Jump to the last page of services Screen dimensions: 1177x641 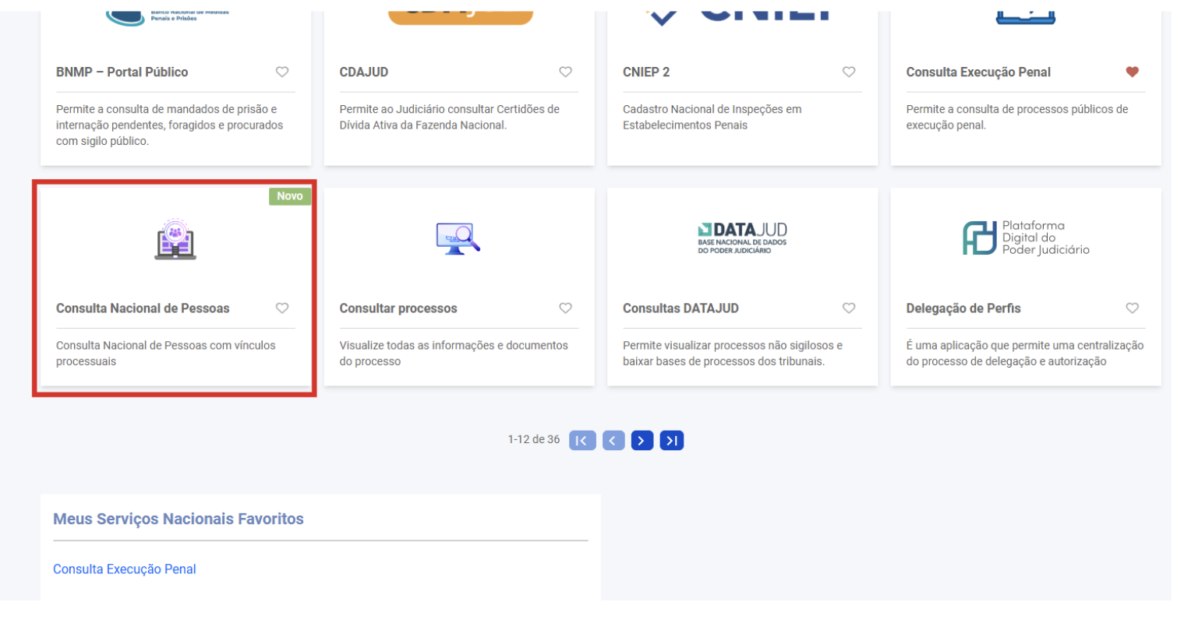click(x=671, y=440)
